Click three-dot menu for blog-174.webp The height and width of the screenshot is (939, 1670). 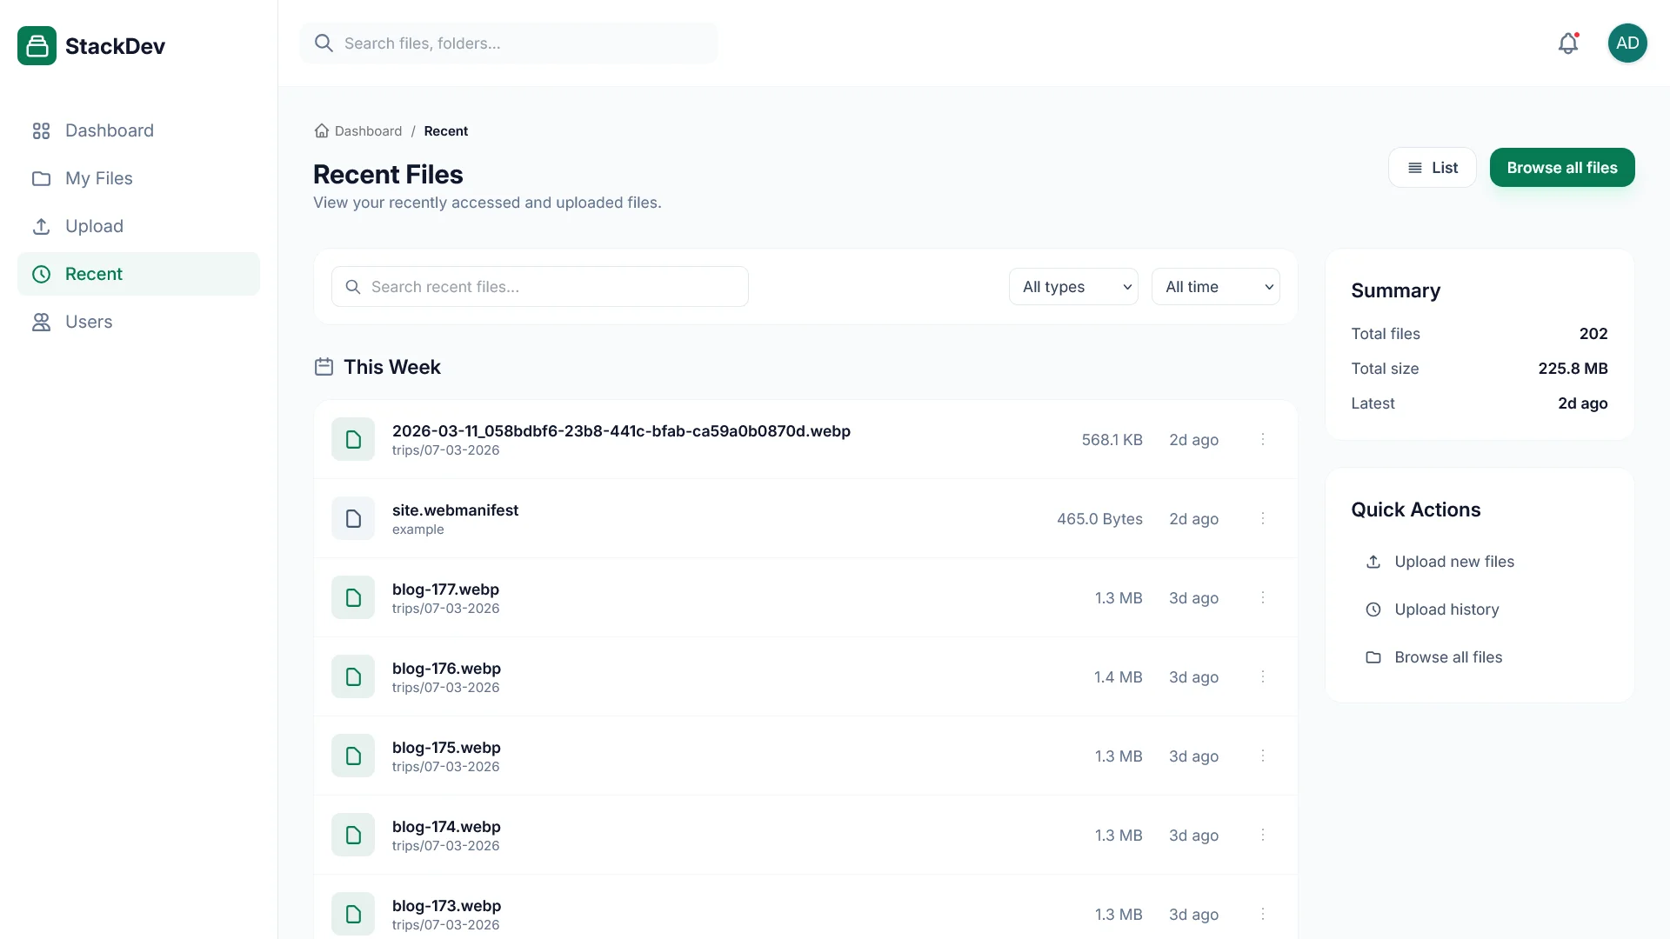(x=1263, y=835)
